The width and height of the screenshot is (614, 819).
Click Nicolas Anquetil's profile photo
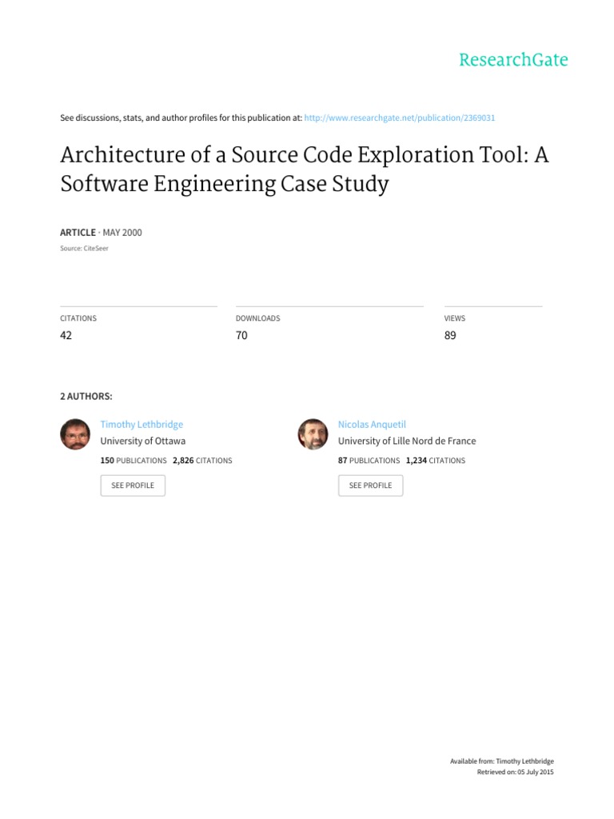313,434
